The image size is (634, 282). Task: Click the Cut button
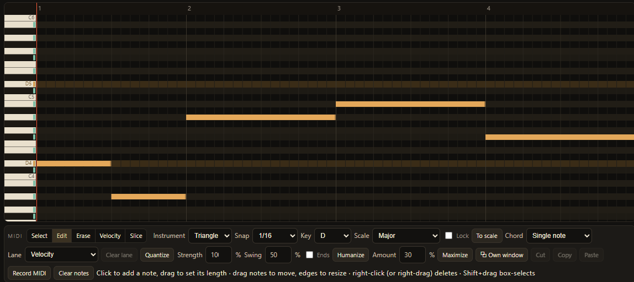[540, 255]
